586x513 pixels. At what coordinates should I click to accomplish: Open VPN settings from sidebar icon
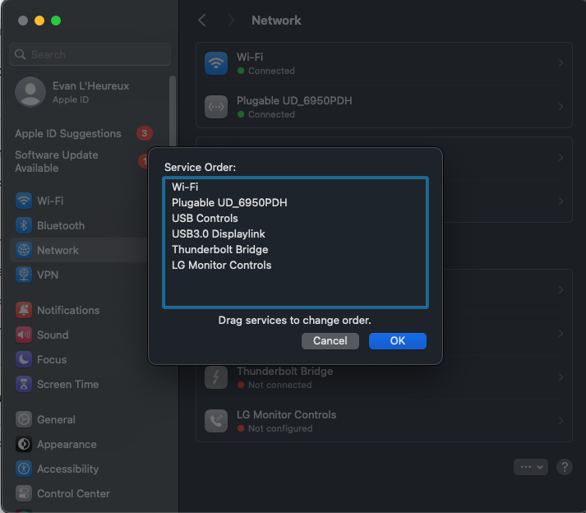(x=24, y=275)
